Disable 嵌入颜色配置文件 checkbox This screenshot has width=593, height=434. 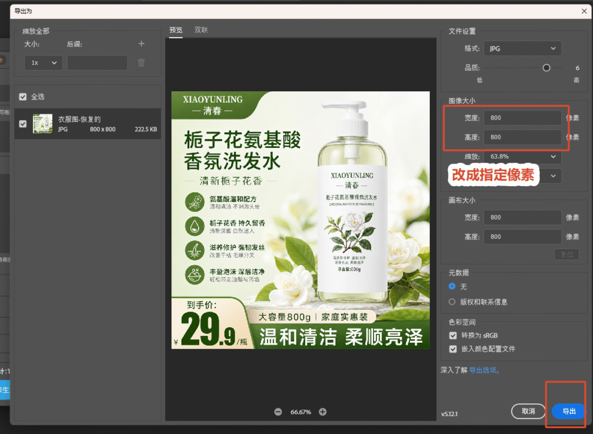(453, 349)
